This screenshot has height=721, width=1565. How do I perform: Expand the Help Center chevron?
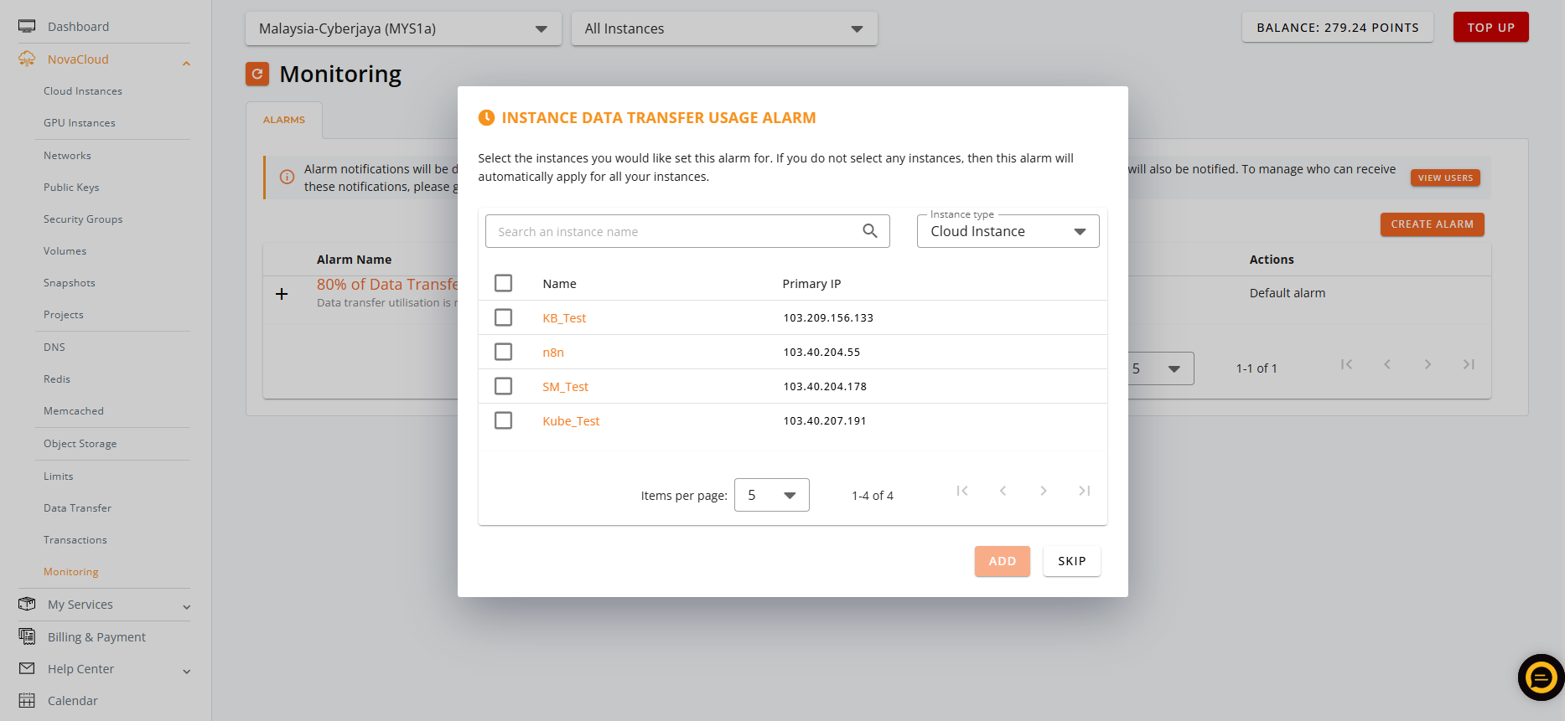tap(186, 672)
